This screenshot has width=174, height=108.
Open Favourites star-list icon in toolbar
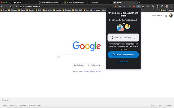click(x=148, y=6)
